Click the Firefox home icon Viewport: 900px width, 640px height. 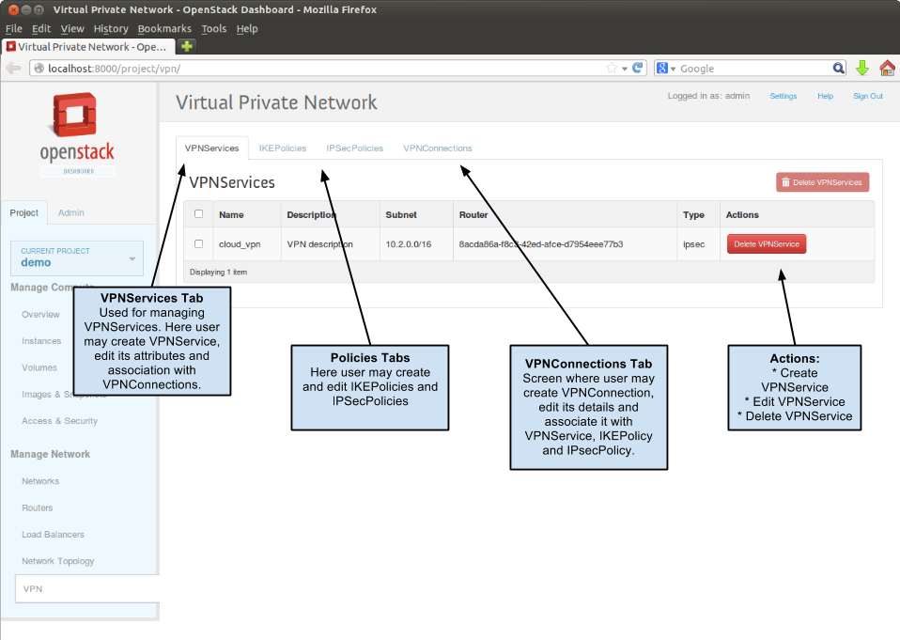(888, 68)
